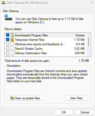Tick the DirectX Shader Cache checkbox
95x116 pixels.
8,48
